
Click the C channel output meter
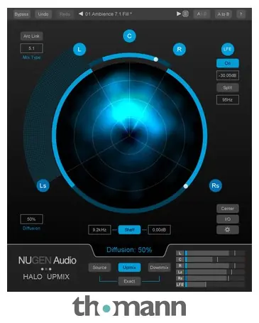211,260
